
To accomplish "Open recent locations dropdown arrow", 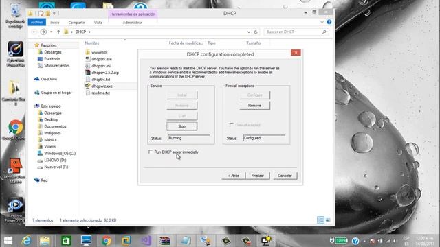I will (x=51, y=32).
